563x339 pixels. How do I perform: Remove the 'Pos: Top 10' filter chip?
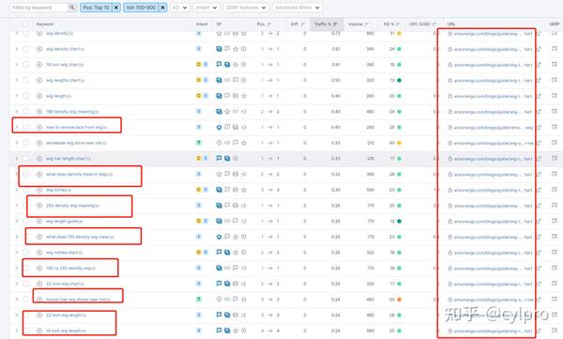116,8
